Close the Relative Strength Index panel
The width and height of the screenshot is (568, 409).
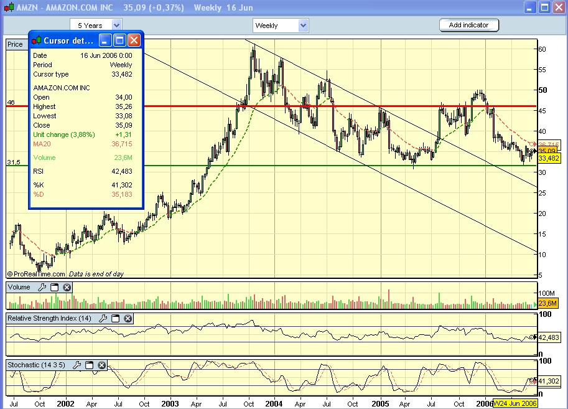(x=128, y=319)
